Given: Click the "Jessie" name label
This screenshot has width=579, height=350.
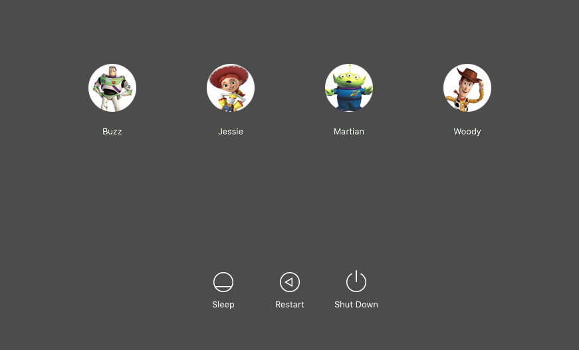Looking at the screenshot, I should pos(231,132).
